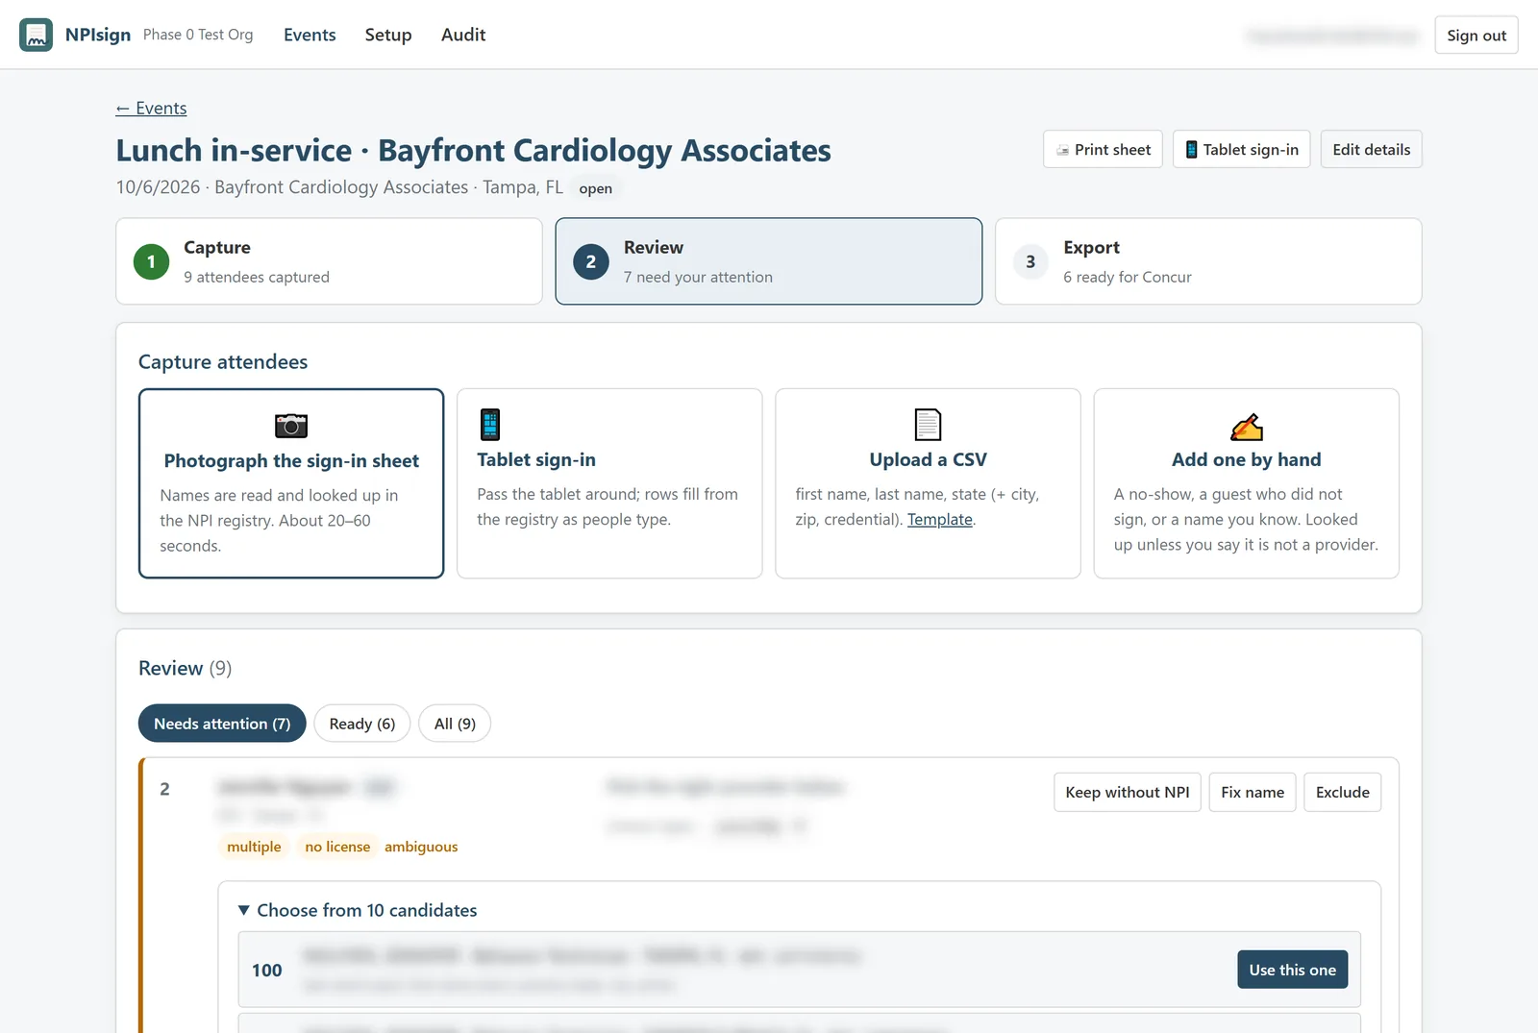
Task: Click Use this one for candidate 100
Action: tap(1293, 970)
